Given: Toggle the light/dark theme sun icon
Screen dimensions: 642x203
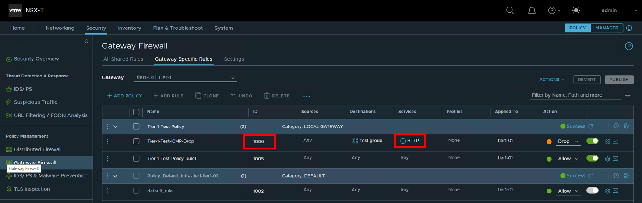Looking at the screenshot, I should coord(576,10).
